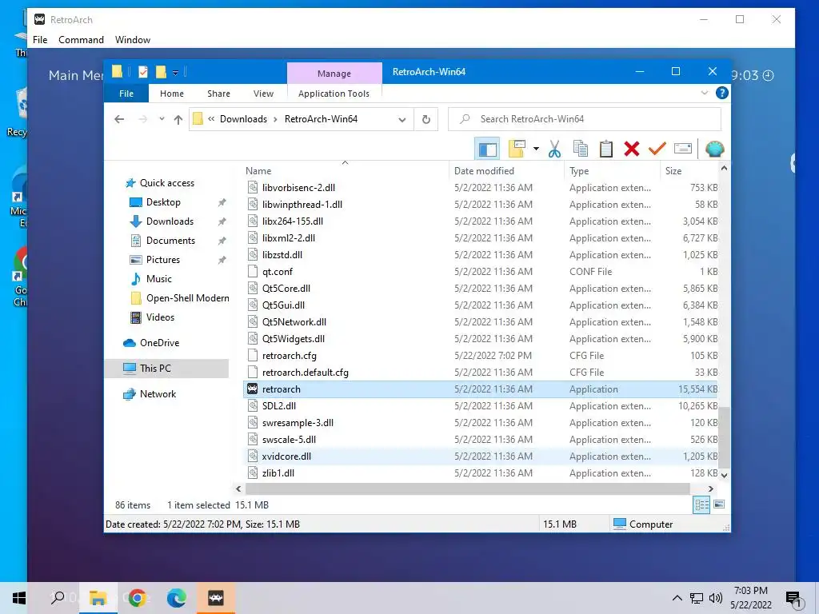Click the taskbar search magnifier icon

point(58,598)
